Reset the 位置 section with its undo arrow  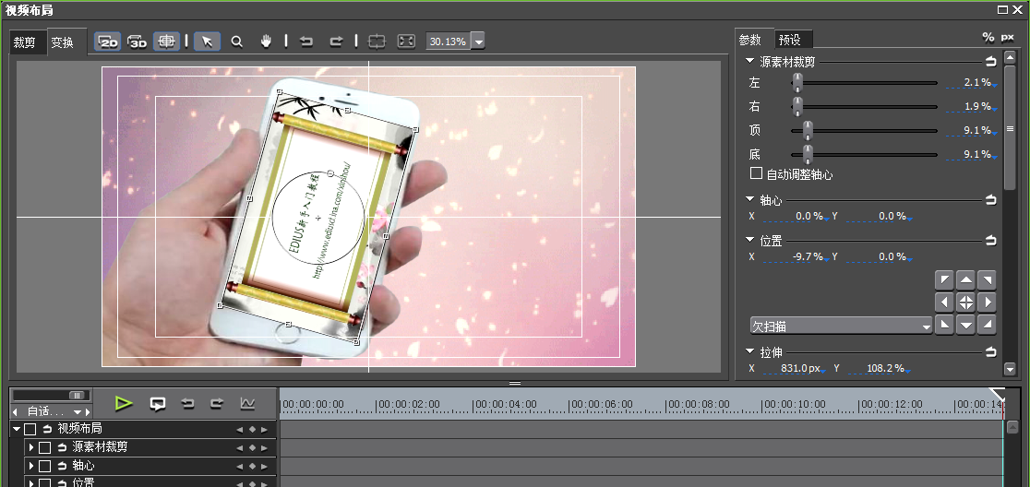[990, 240]
